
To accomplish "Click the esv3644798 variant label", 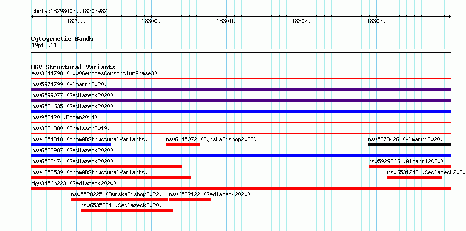I will coord(94,73).
